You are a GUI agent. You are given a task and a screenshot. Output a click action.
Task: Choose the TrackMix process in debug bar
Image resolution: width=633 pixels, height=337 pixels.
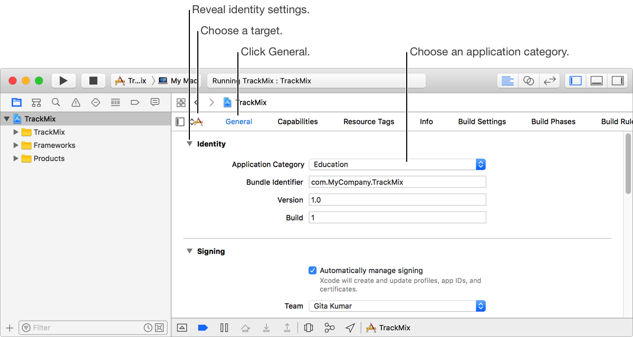click(388, 328)
